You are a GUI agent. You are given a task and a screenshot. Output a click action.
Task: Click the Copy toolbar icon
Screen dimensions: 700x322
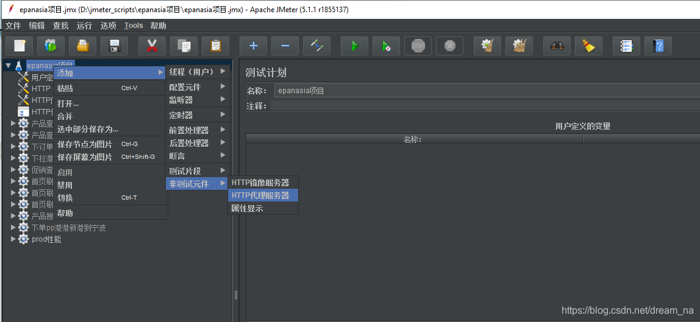(x=184, y=46)
